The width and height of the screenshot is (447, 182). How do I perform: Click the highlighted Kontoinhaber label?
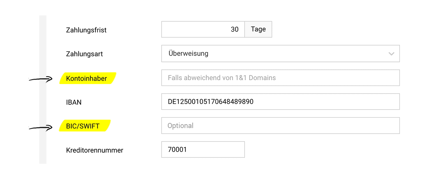click(87, 78)
